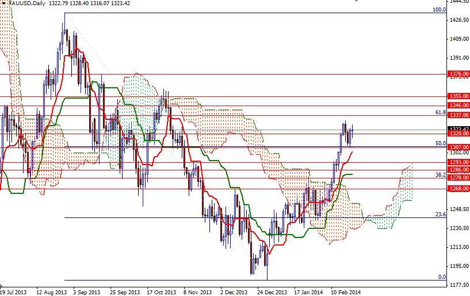
Task: Select the red 1307.00 price level label
Action: (458, 147)
